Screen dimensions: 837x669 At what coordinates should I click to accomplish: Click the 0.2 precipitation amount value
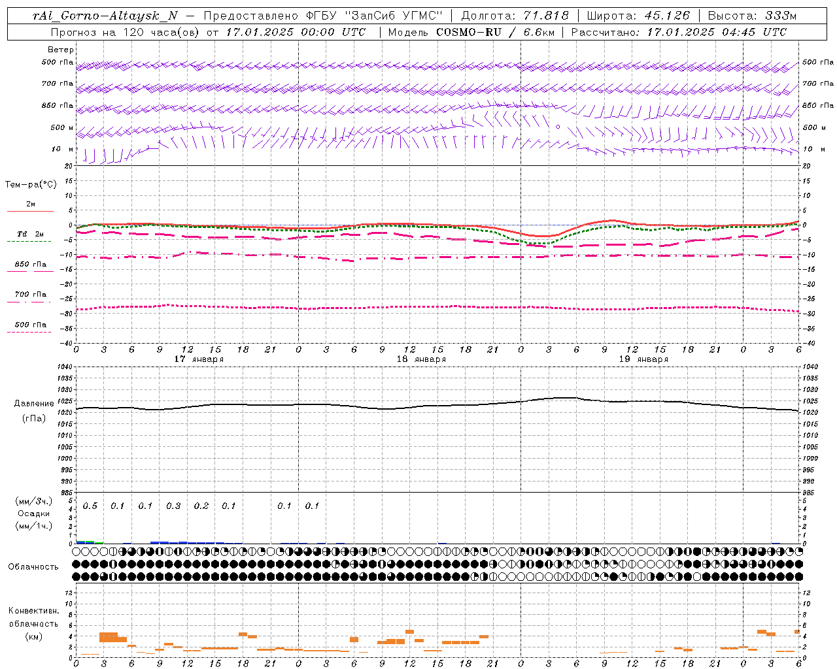coord(201,506)
